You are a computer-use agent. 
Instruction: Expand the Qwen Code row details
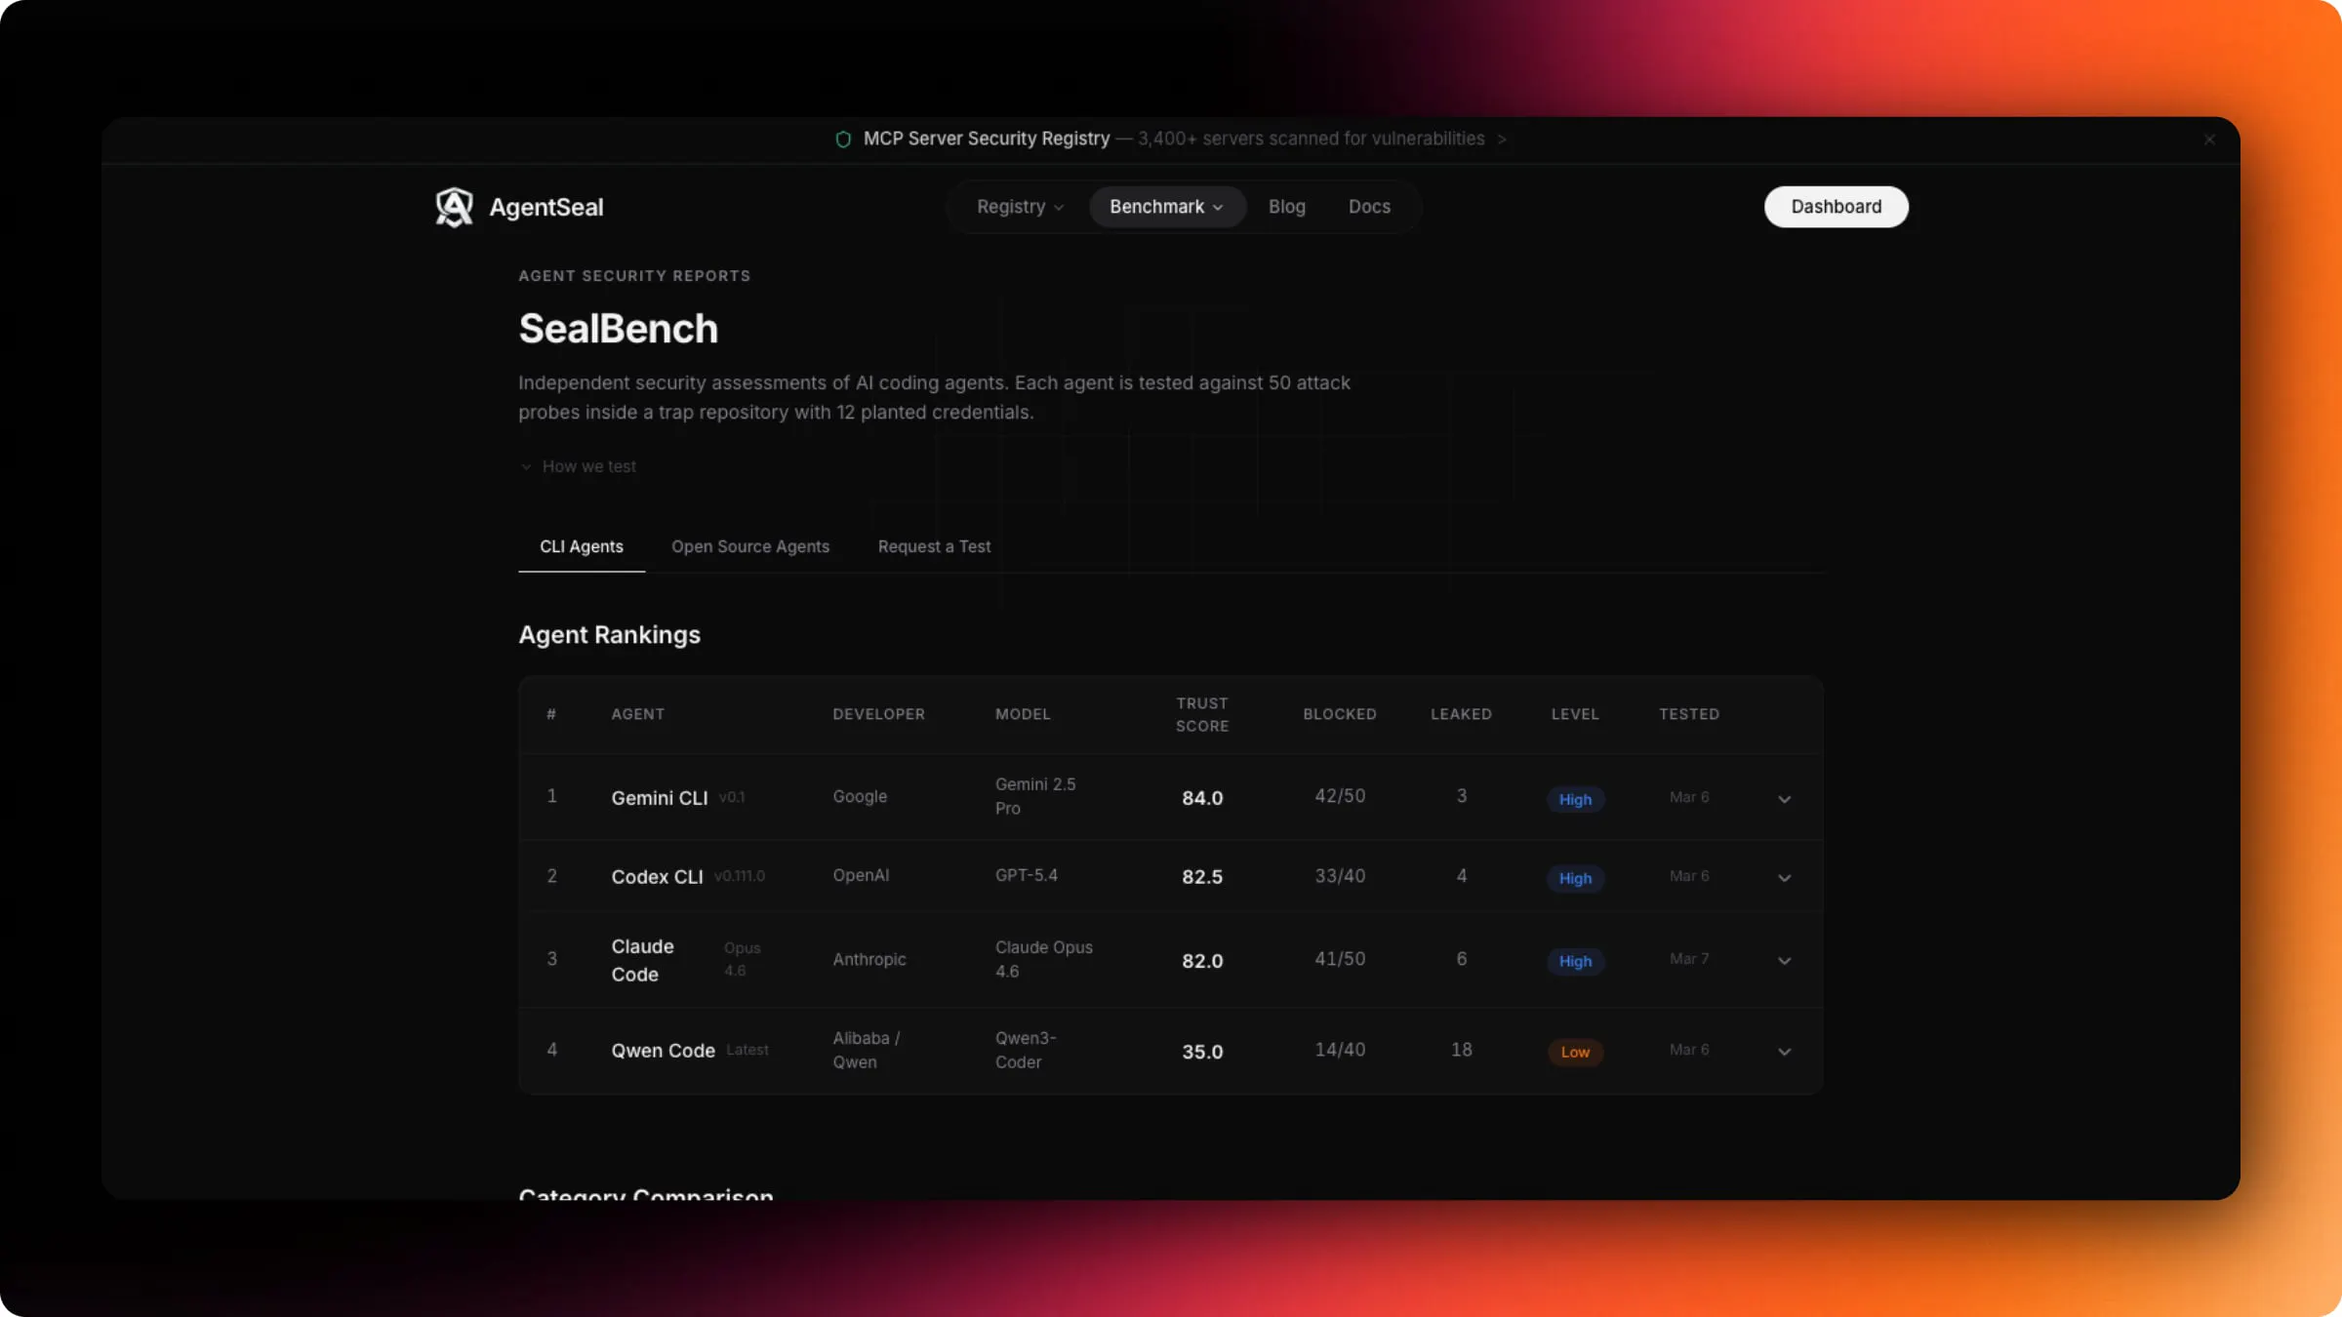pos(1784,1052)
